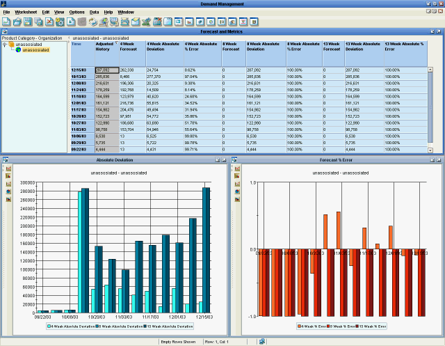
Task: Select the highlighted unassosiated child tree item
Action: click(x=35, y=50)
